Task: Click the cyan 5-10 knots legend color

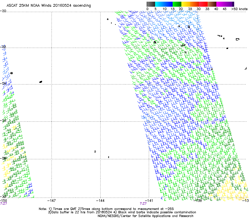Action: (x=159, y=4)
